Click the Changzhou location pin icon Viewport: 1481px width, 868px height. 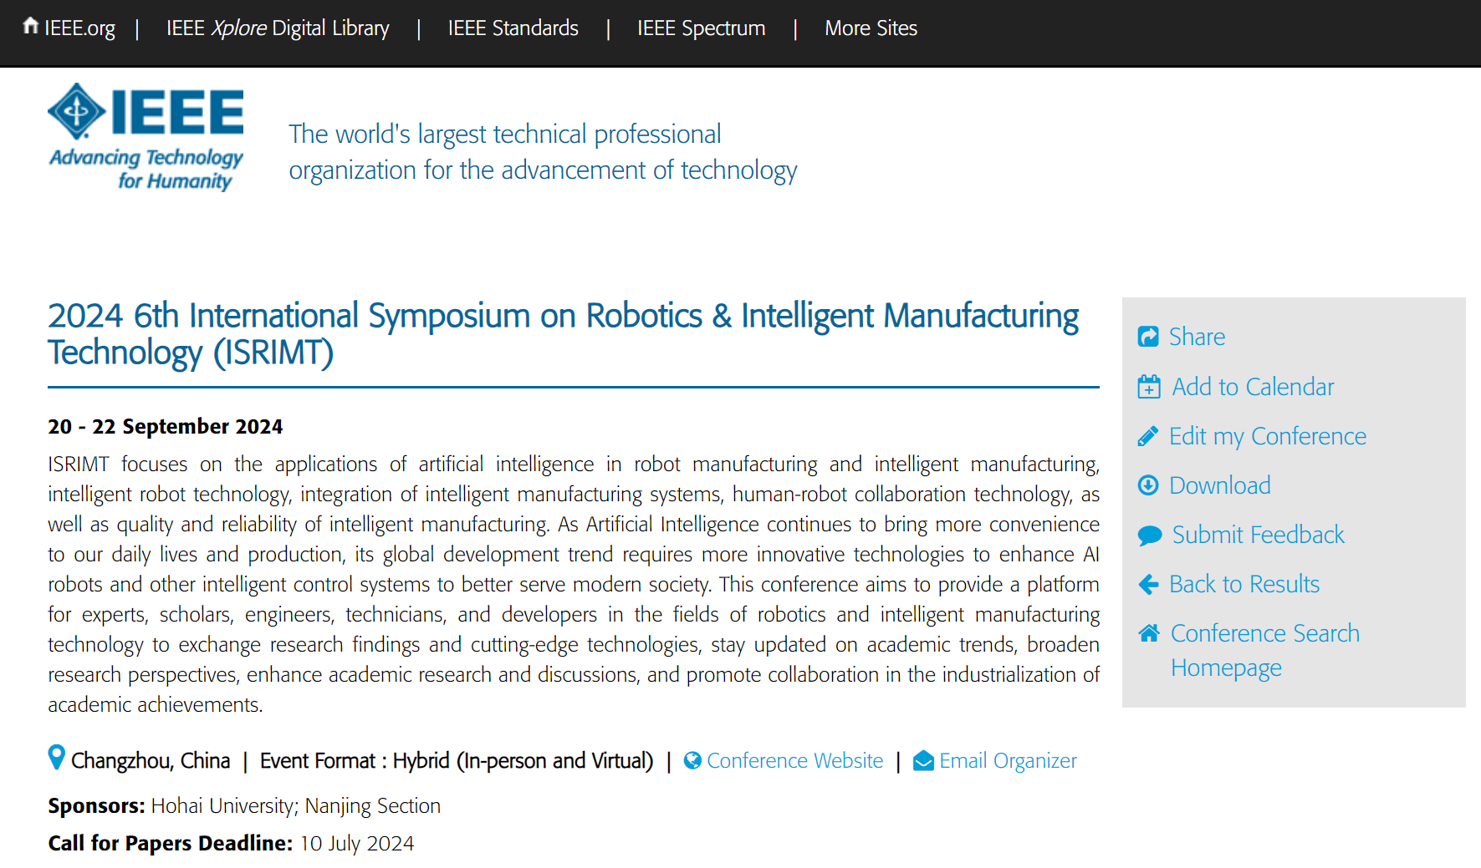[x=56, y=758]
